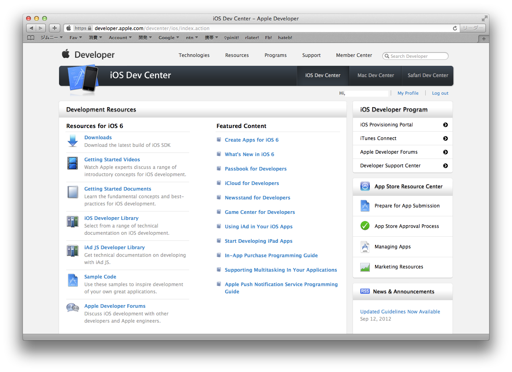The width and height of the screenshot is (512, 372).
Task: Open the Programs navigation menu
Action: click(x=275, y=55)
